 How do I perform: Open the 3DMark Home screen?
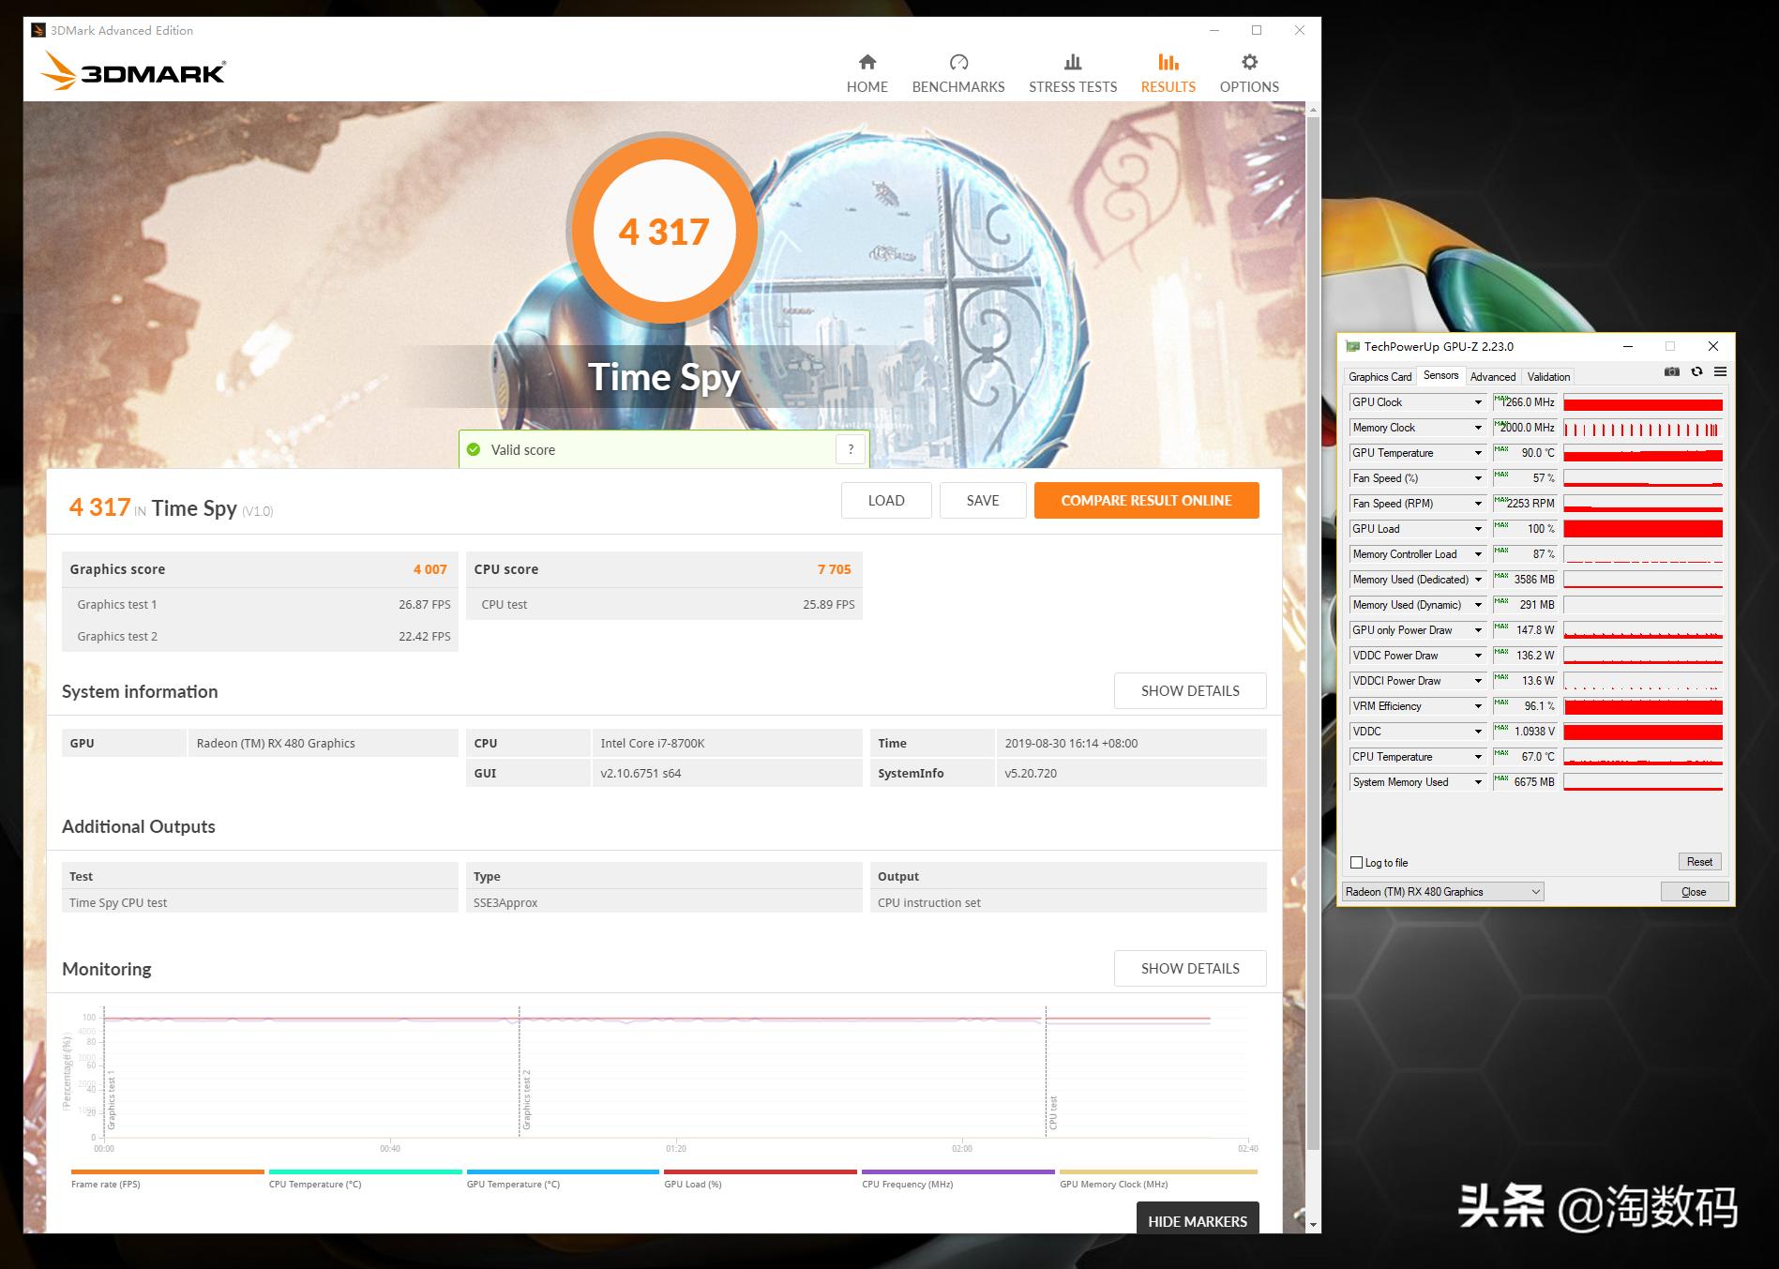pyautogui.click(x=866, y=72)
